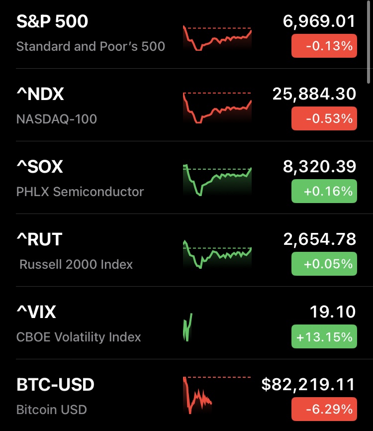373x431 pixels.
Task: Open the CBOE Volatility Index row
Action: (79, 337)
